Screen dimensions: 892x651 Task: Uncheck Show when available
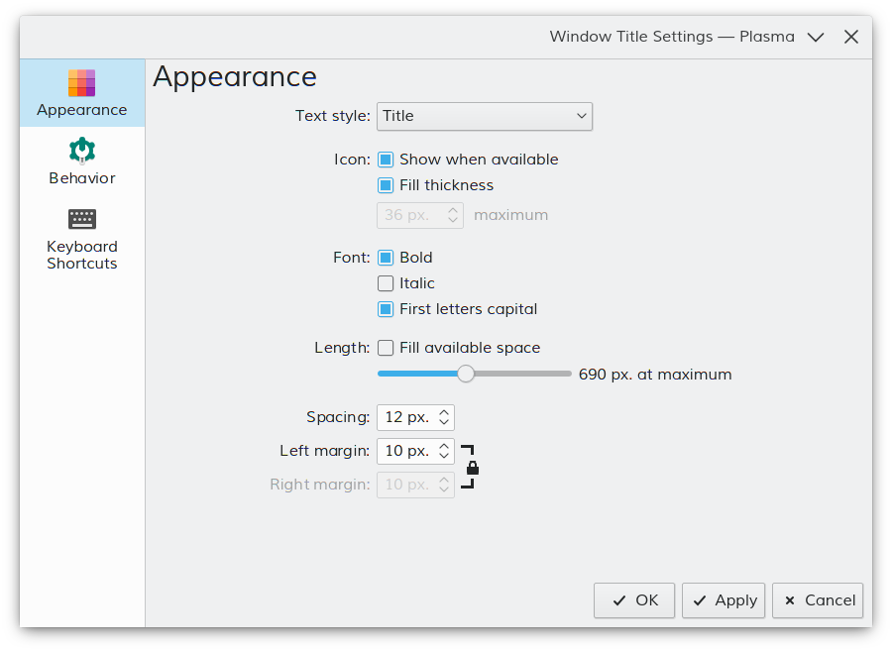pos(386,160)
